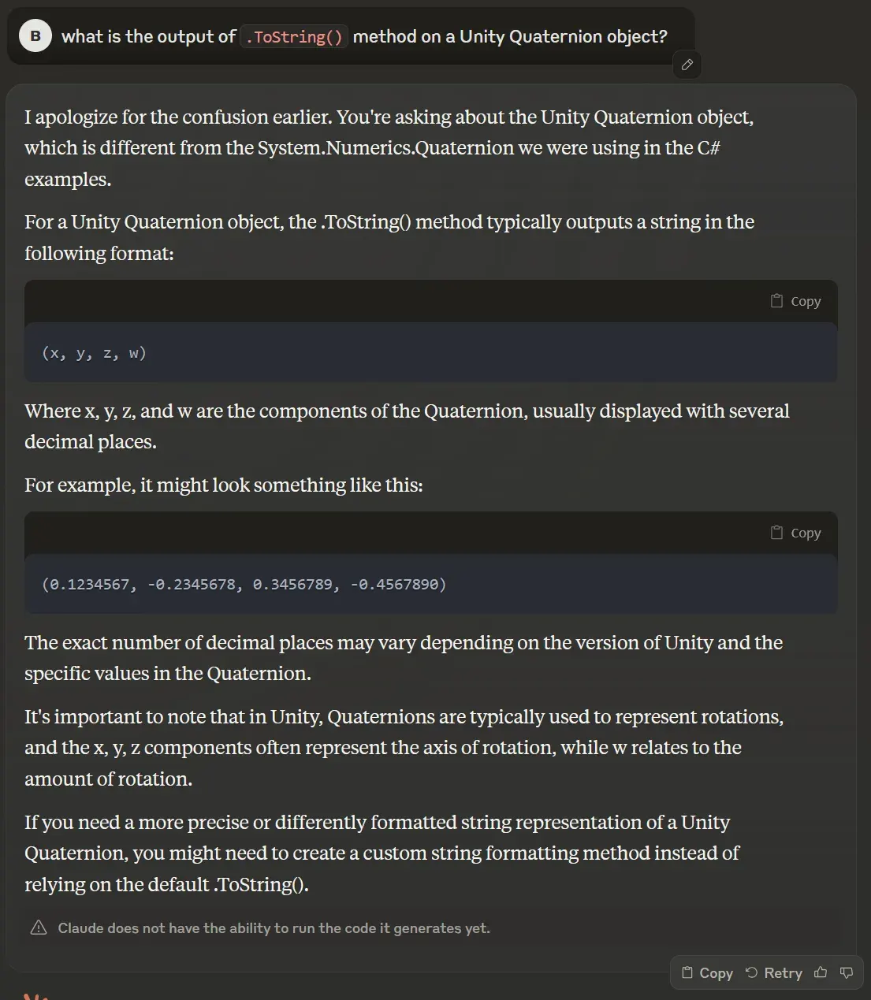The width and height of the screenshot is (871, 1000).
Task: Click the inline .ToString() code in the question
Action: coord(294,37)
